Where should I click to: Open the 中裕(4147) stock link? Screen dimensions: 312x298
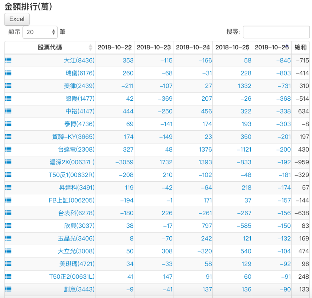click(x=79, y=111)
